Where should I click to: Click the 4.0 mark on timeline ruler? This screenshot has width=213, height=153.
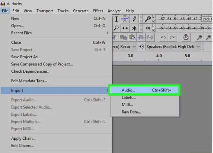(x=159, y=56)
